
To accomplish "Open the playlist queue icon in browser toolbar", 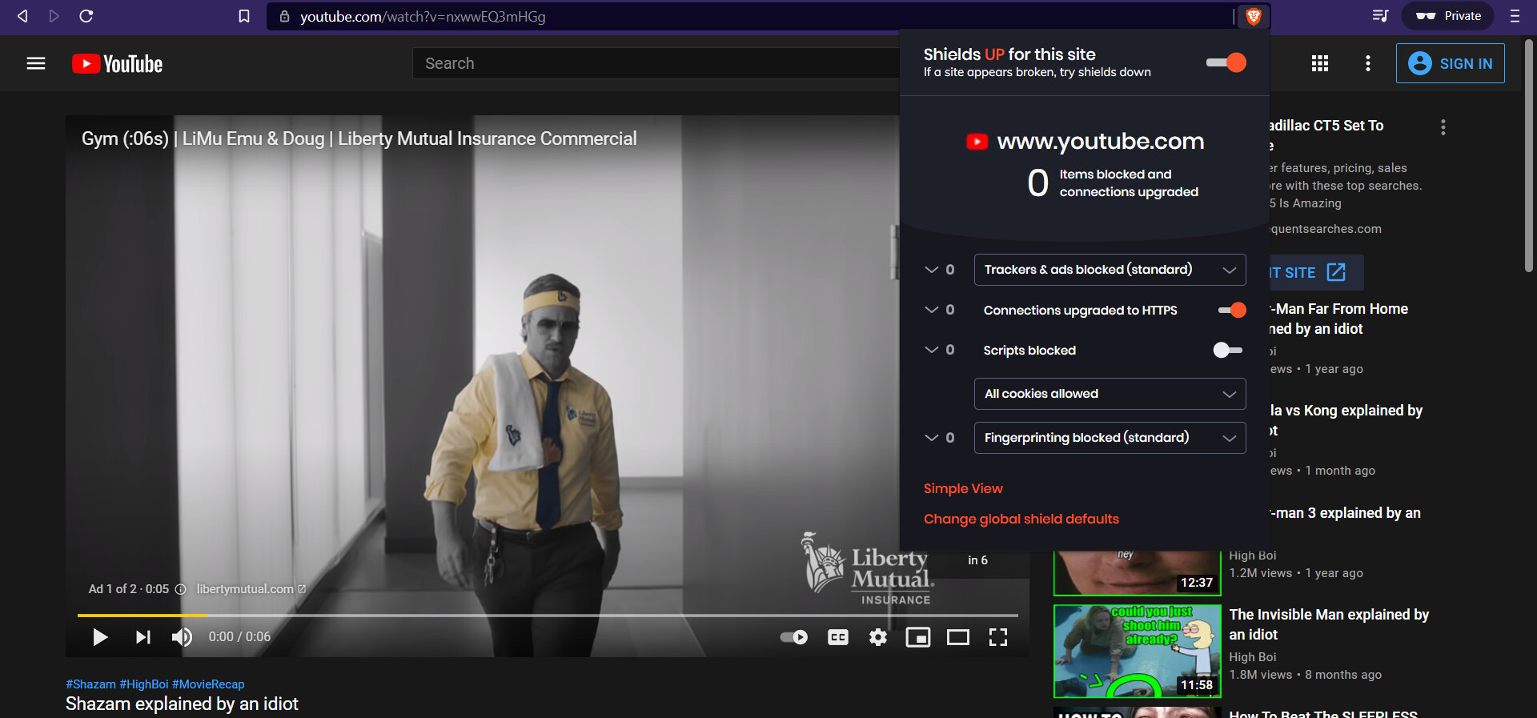I will click(x=1380, y=16).
